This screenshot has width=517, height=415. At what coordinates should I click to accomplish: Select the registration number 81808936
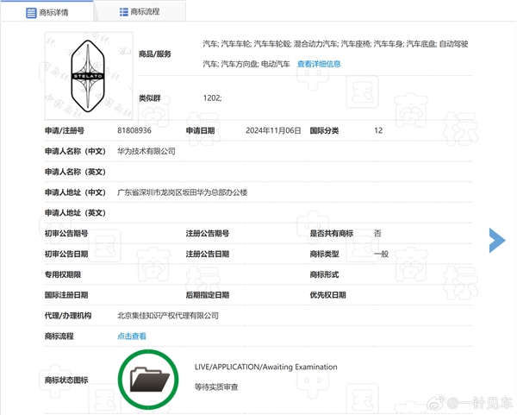[134, 131]
